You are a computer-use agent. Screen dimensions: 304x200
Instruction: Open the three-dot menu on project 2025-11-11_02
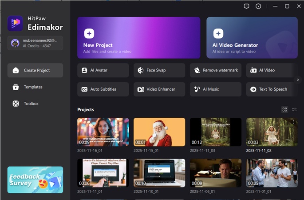click(x=293, y=122)
